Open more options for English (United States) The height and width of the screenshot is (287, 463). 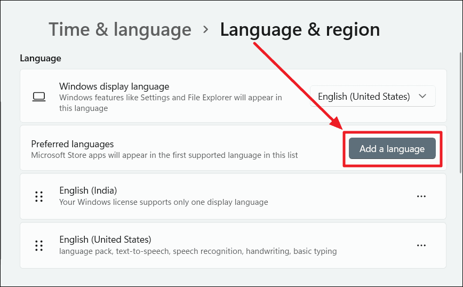[x=421, y=245]
